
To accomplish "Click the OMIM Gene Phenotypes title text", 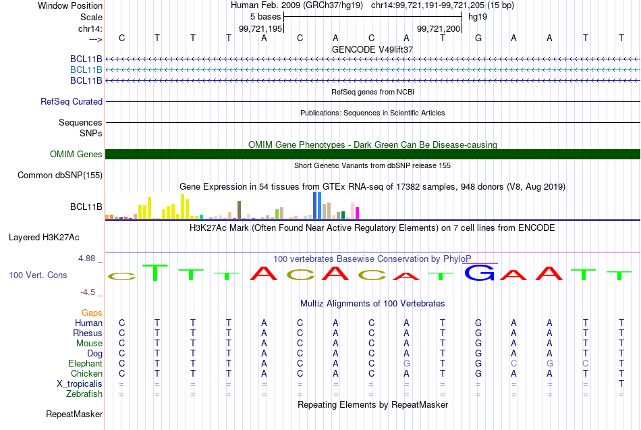I will 372,145.
